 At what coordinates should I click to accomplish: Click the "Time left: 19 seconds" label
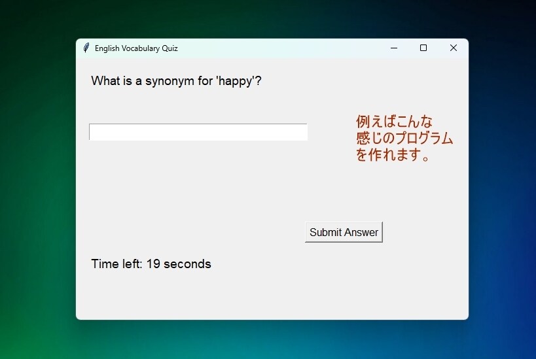(151, 264)
